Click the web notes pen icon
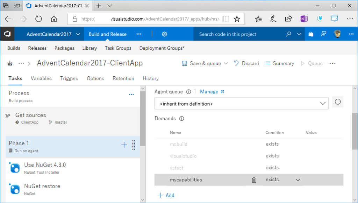This screenshot has height=203, width=358. 273,19
